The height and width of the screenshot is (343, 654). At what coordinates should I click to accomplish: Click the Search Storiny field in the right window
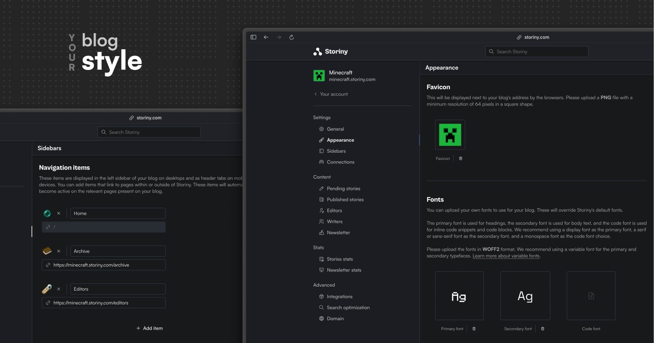[537, 52]
